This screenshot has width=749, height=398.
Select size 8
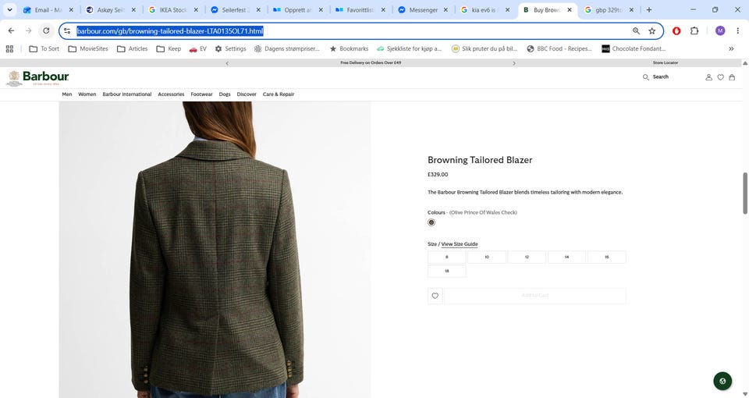pyautogui.click(x=446, y=257)
